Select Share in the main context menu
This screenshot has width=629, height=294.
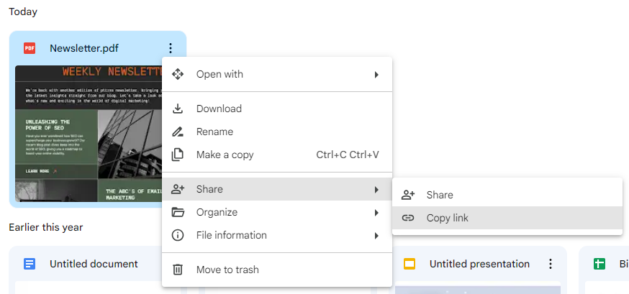point(277,189)
